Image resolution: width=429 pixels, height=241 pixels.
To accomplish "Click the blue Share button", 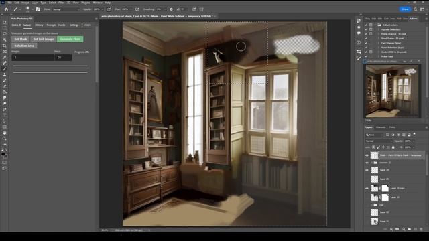I will pyautogui.click(x=405, y=9).
